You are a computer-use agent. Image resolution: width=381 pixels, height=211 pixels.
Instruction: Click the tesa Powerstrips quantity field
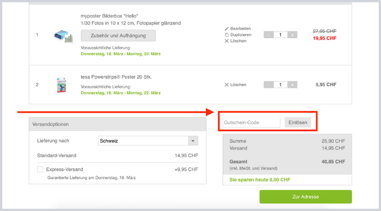[280, 85]
